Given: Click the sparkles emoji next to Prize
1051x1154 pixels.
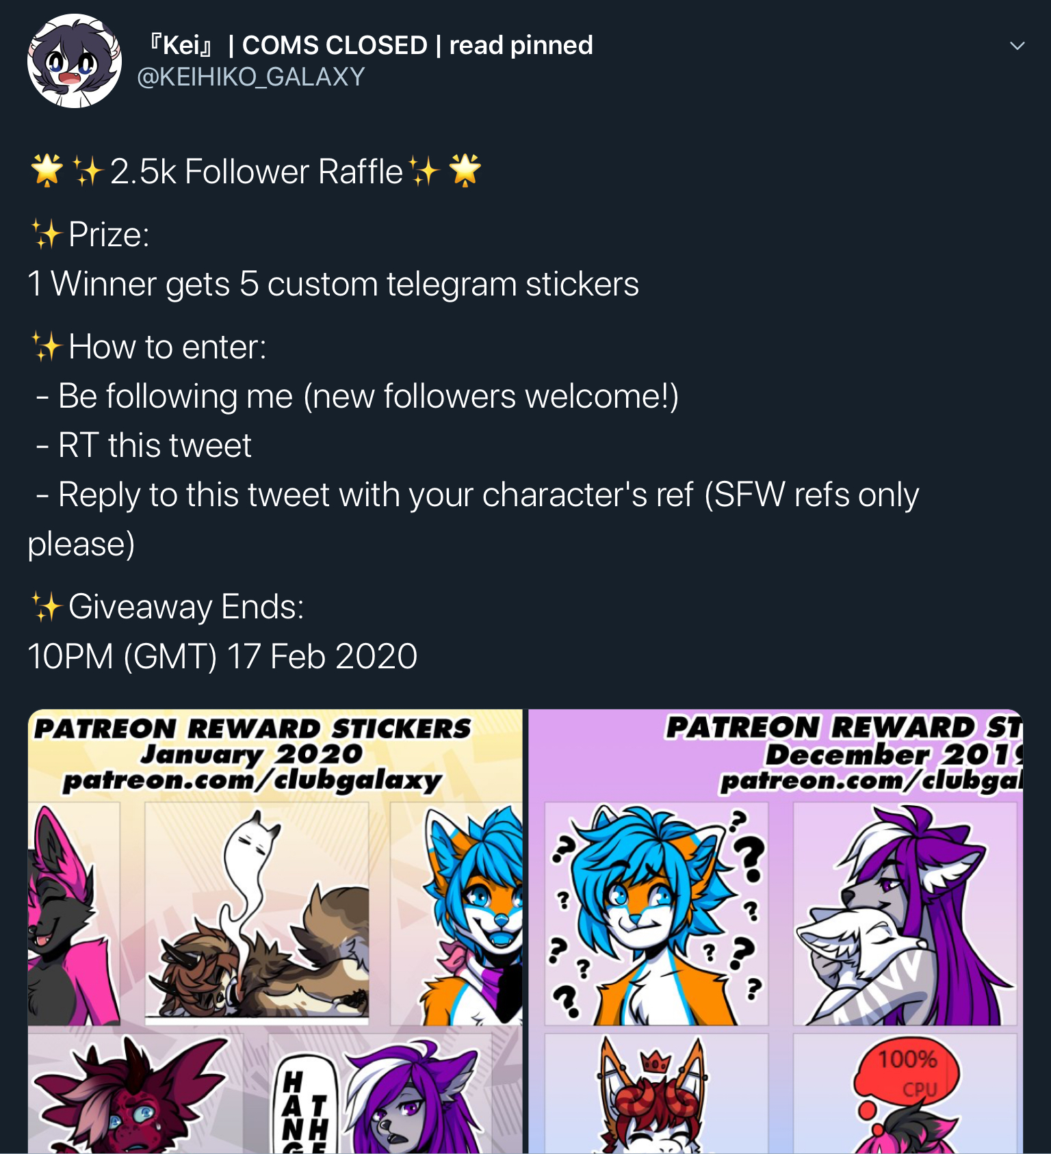Looking at the screenshot, I should click(47, 234).
